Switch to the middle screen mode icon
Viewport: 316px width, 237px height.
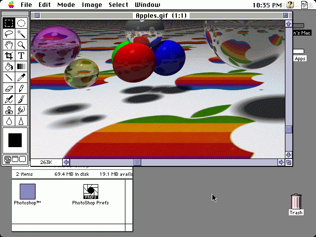[x=15, y=159]
